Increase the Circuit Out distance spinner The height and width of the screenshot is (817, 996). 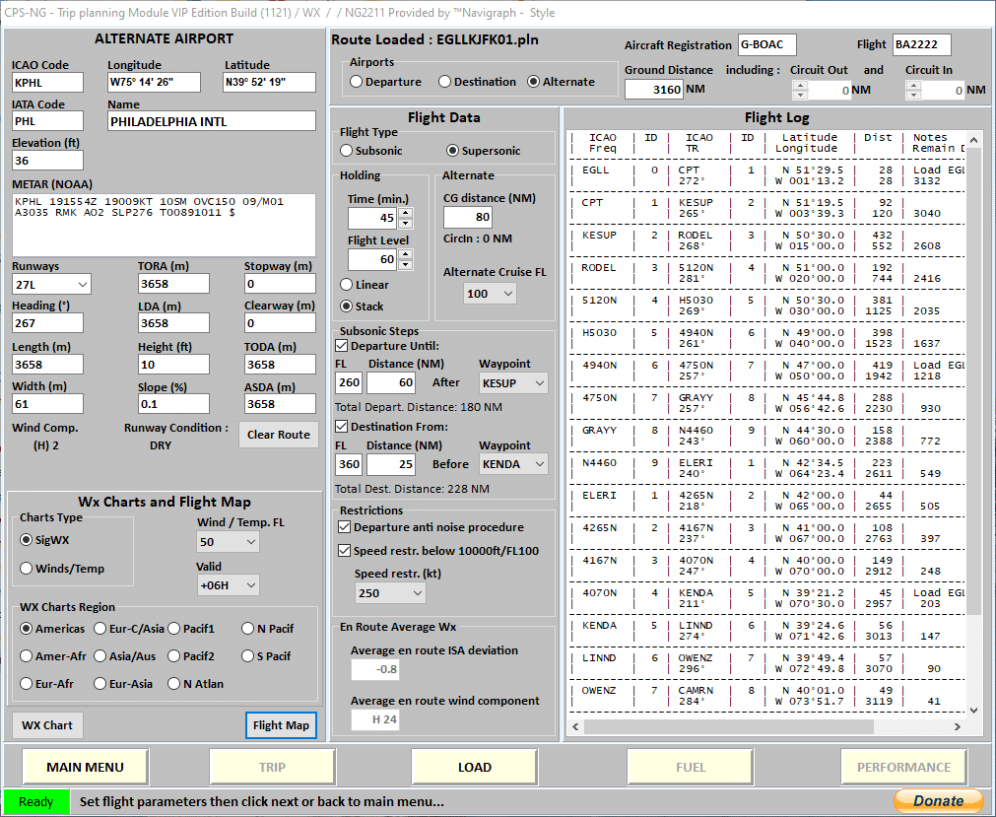pos(800,85)
